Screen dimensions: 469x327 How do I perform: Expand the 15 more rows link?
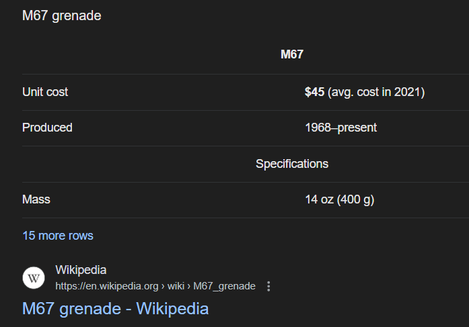pos(58,236)
